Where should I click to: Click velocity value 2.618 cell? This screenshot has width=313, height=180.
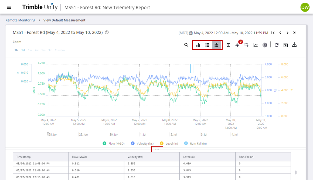[152, 177]
